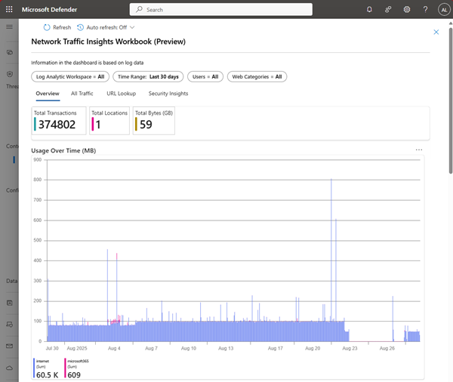Click the 609 microsoft365 sum value
Image resolution: width=453 pixels, height=382 pixels.
coord(74,375)
